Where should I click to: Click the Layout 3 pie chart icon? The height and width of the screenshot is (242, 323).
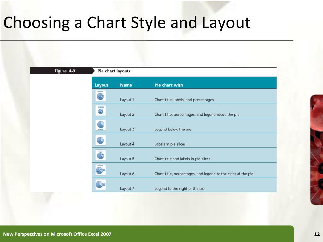(101, 125)
